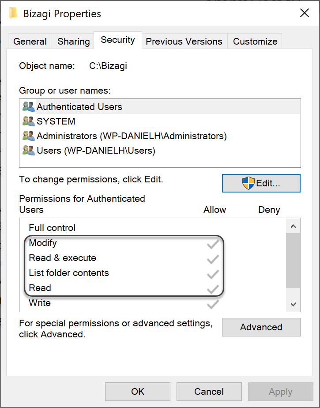This screenshot has width=320, height=408.
Task: Click the Users group icon
Action: coord(29,151)
